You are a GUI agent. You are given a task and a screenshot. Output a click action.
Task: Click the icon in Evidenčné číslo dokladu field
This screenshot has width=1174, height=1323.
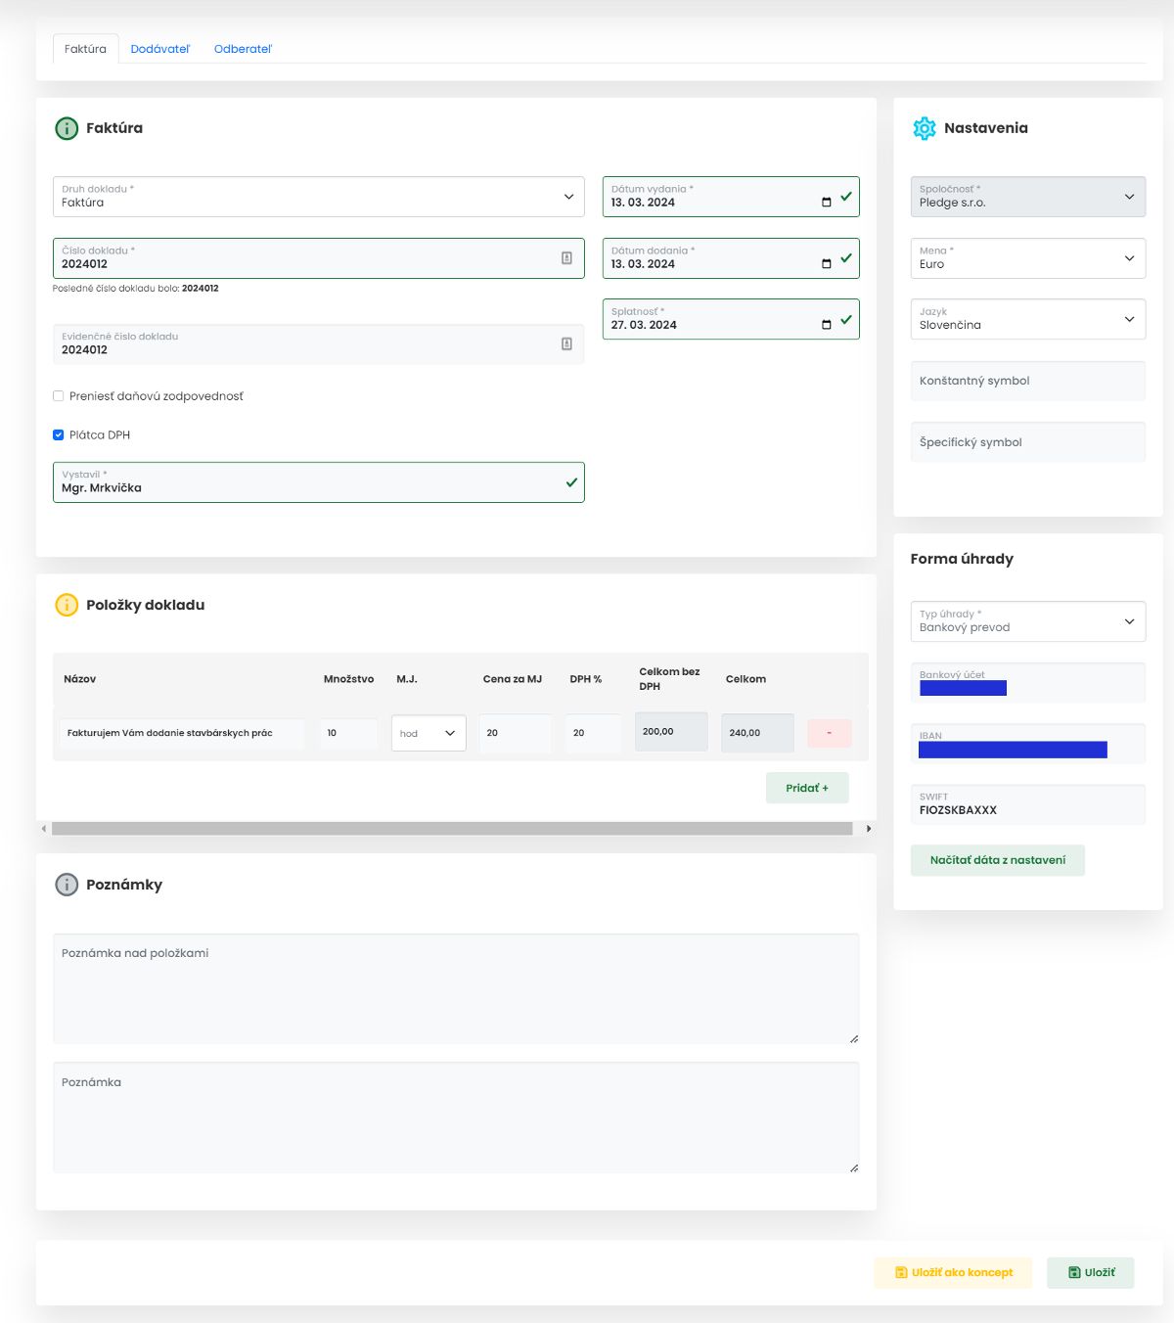(x=566, y=344)
